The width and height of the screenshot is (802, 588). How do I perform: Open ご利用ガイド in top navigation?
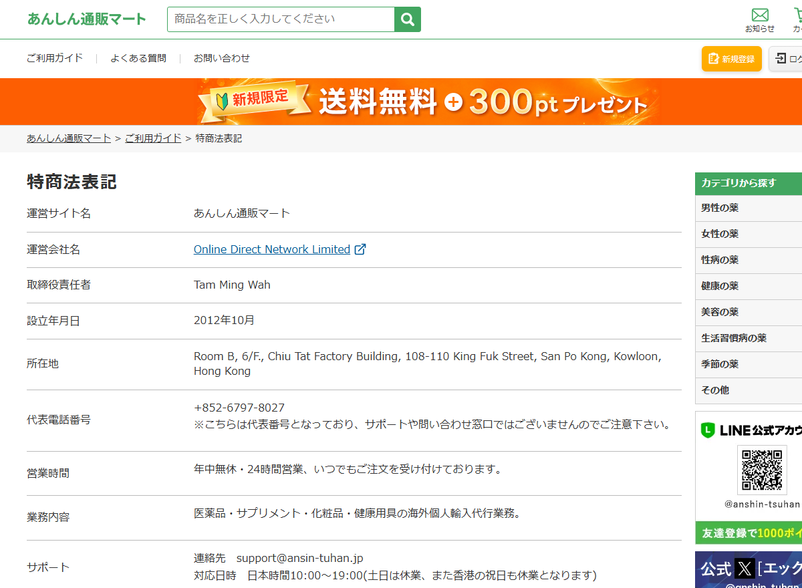[55, 58]
